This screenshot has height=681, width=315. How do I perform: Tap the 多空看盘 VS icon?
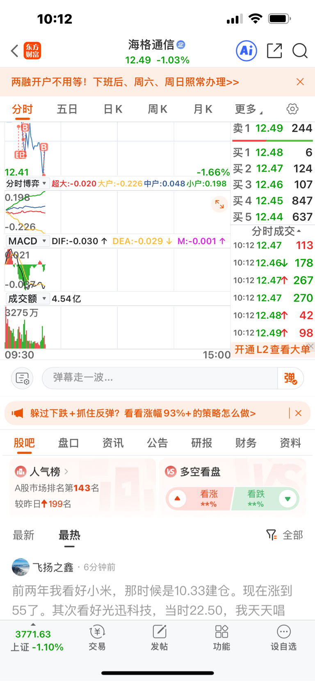click(171, 472)
